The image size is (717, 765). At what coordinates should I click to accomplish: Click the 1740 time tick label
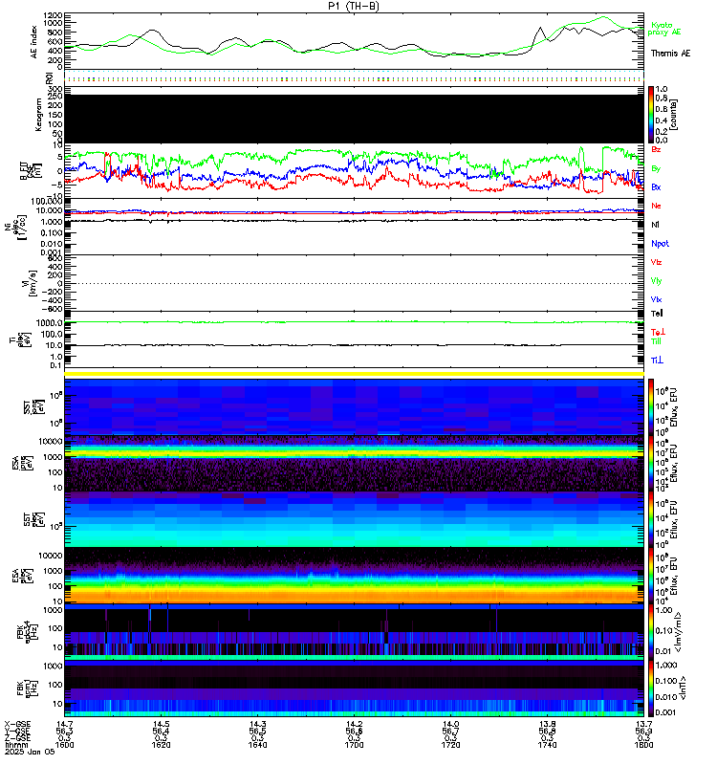547,745
